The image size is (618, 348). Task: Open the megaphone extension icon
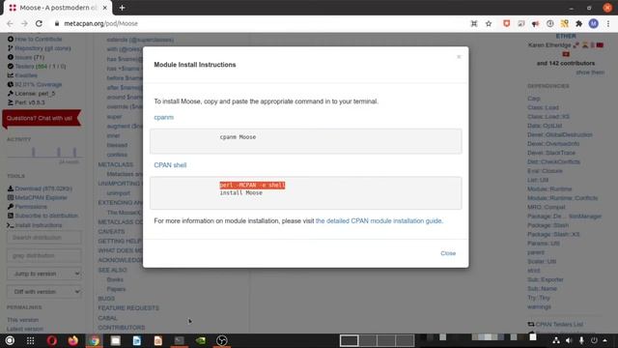535,23
